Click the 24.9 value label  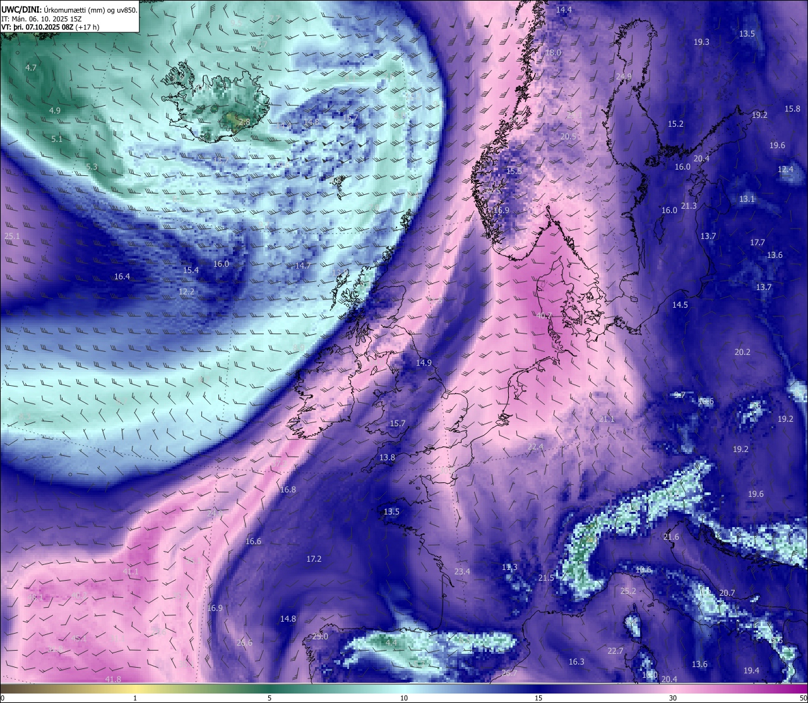click(x=624, y=76)
